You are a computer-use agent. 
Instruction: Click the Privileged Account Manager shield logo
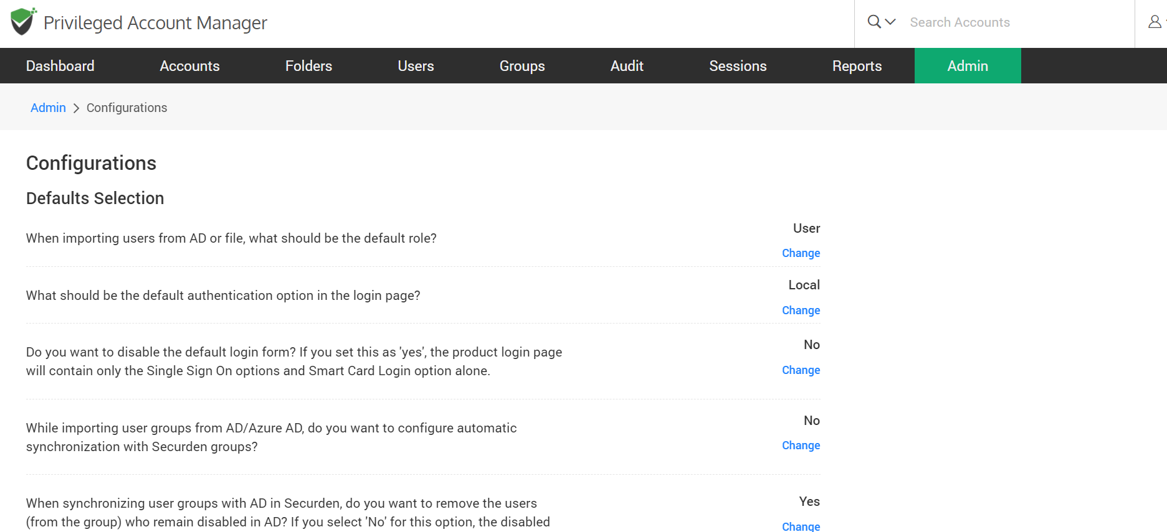coord(23,22)
